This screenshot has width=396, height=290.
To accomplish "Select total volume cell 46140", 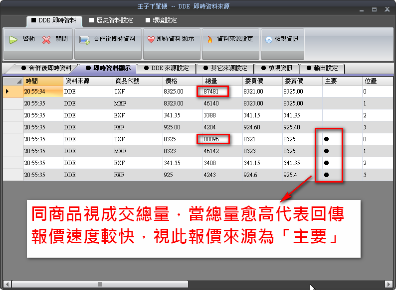I will coord(223,103).
